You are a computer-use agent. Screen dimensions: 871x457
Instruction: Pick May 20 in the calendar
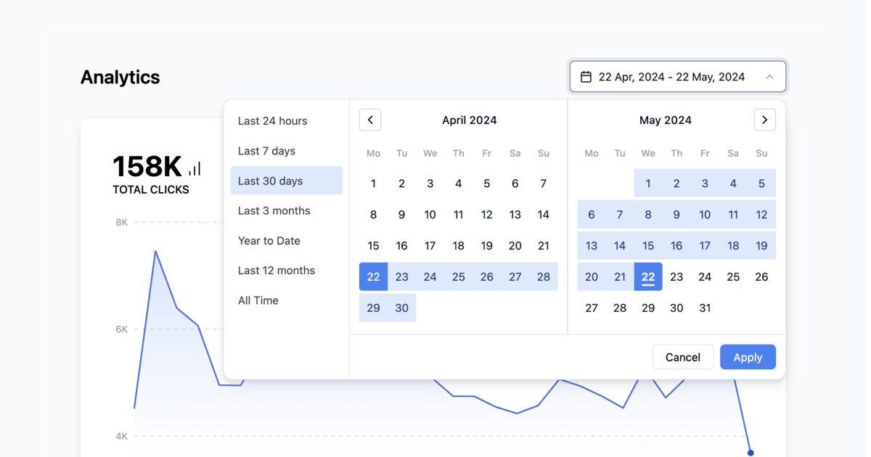click(x=592, y=276)
